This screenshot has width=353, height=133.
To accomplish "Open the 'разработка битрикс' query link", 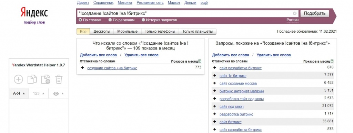I will tap(236, 114).
